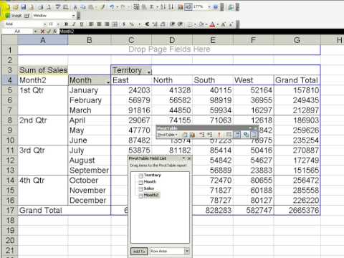This screenshot has width=344, height=258.
Task: Click the Euro currency icon
Action: [147, 24]
